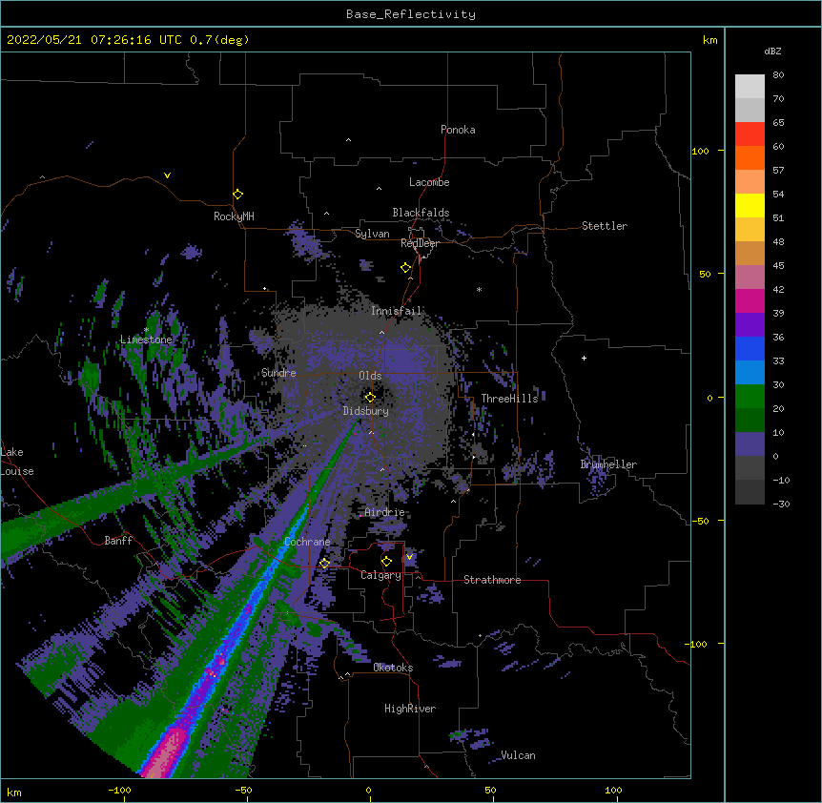The width and height of the screenshot is (822, 803).
Task: Click the Lake Louise label
Action: (17, 462)
